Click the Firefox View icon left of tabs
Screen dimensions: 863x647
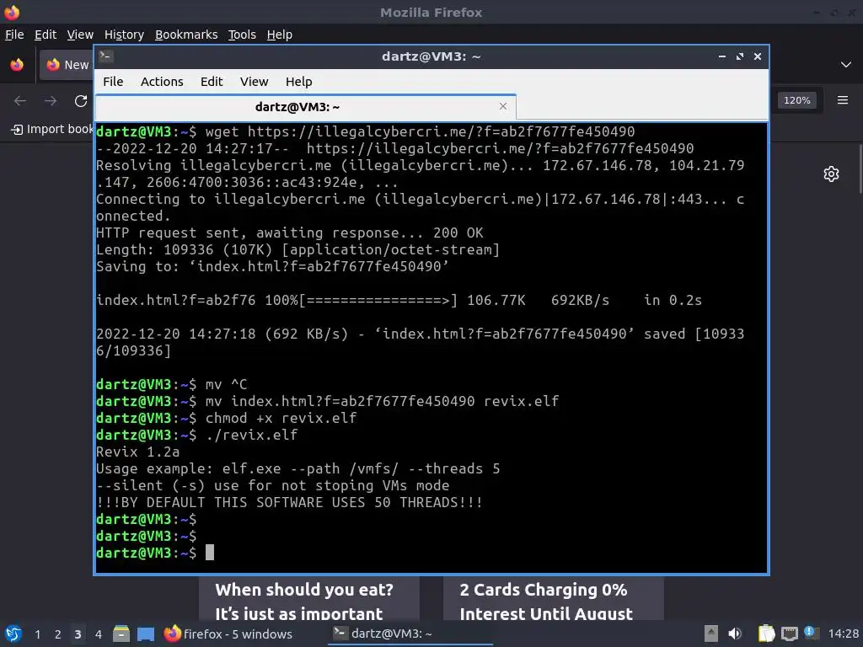(17, 65)
